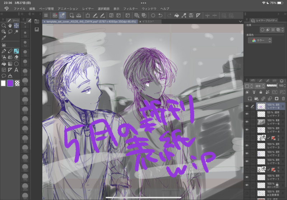Select the Lasso selection tool
287x200 pixels.
coord(10,32)
